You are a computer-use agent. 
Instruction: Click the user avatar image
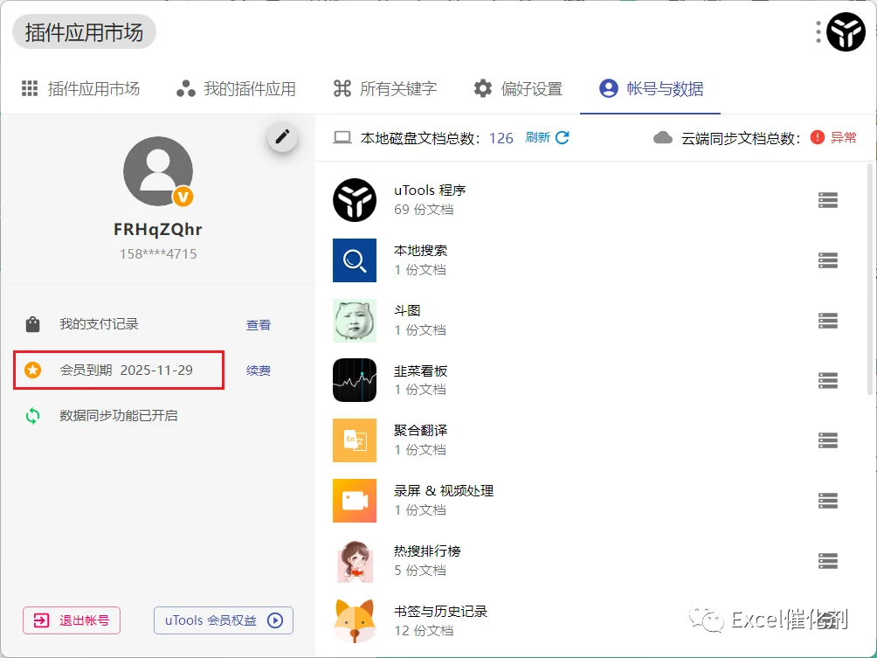coord(158,172)
